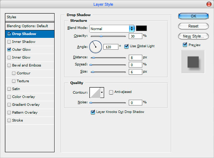Open the Contour picker dropdown arrow

point(102,93)
